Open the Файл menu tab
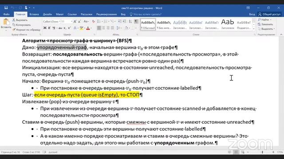 (6, 14)
